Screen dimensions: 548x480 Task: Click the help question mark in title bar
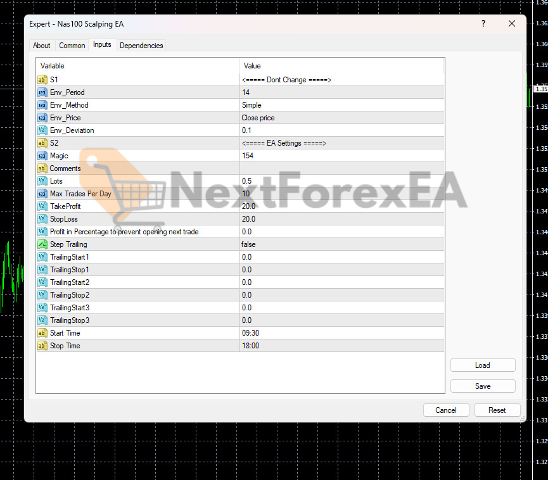click(x=483, y=23)
